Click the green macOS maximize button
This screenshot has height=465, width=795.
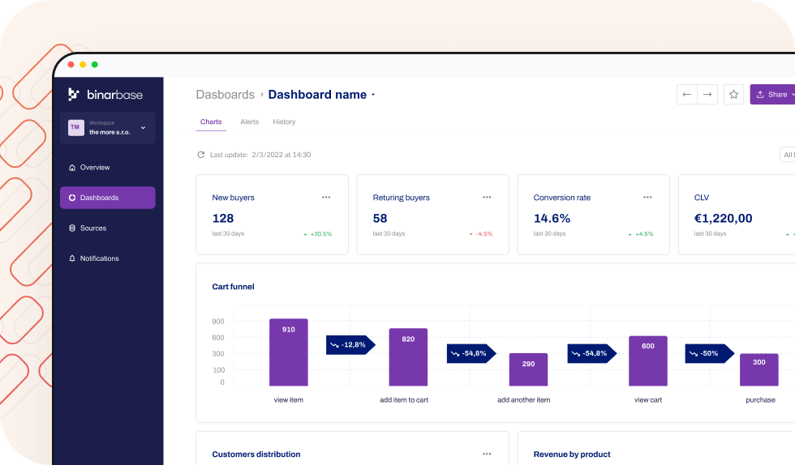tap(94, 64)
